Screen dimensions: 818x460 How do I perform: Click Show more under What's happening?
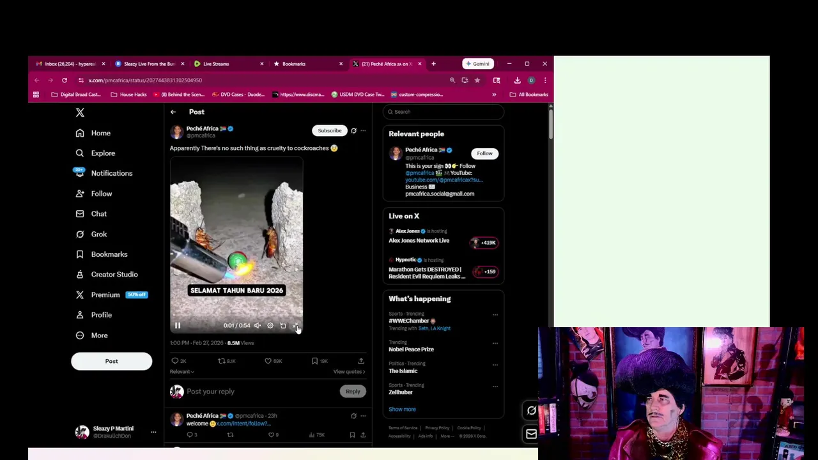click(402, 410)
